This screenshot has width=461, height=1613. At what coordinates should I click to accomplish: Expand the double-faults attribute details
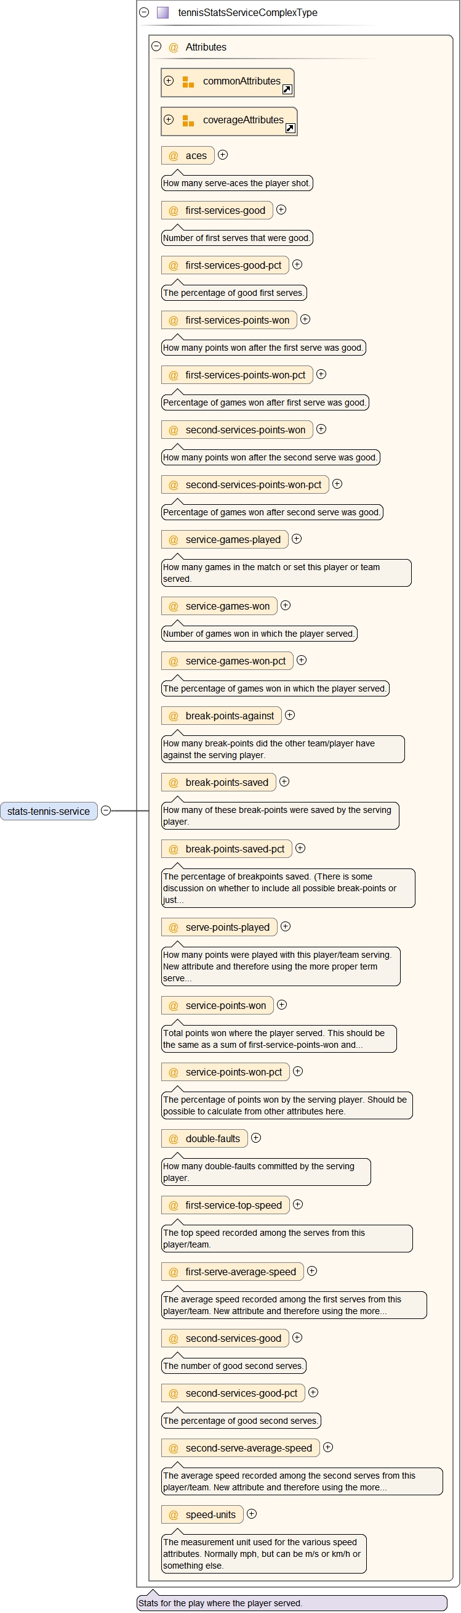pos(256,1138)
